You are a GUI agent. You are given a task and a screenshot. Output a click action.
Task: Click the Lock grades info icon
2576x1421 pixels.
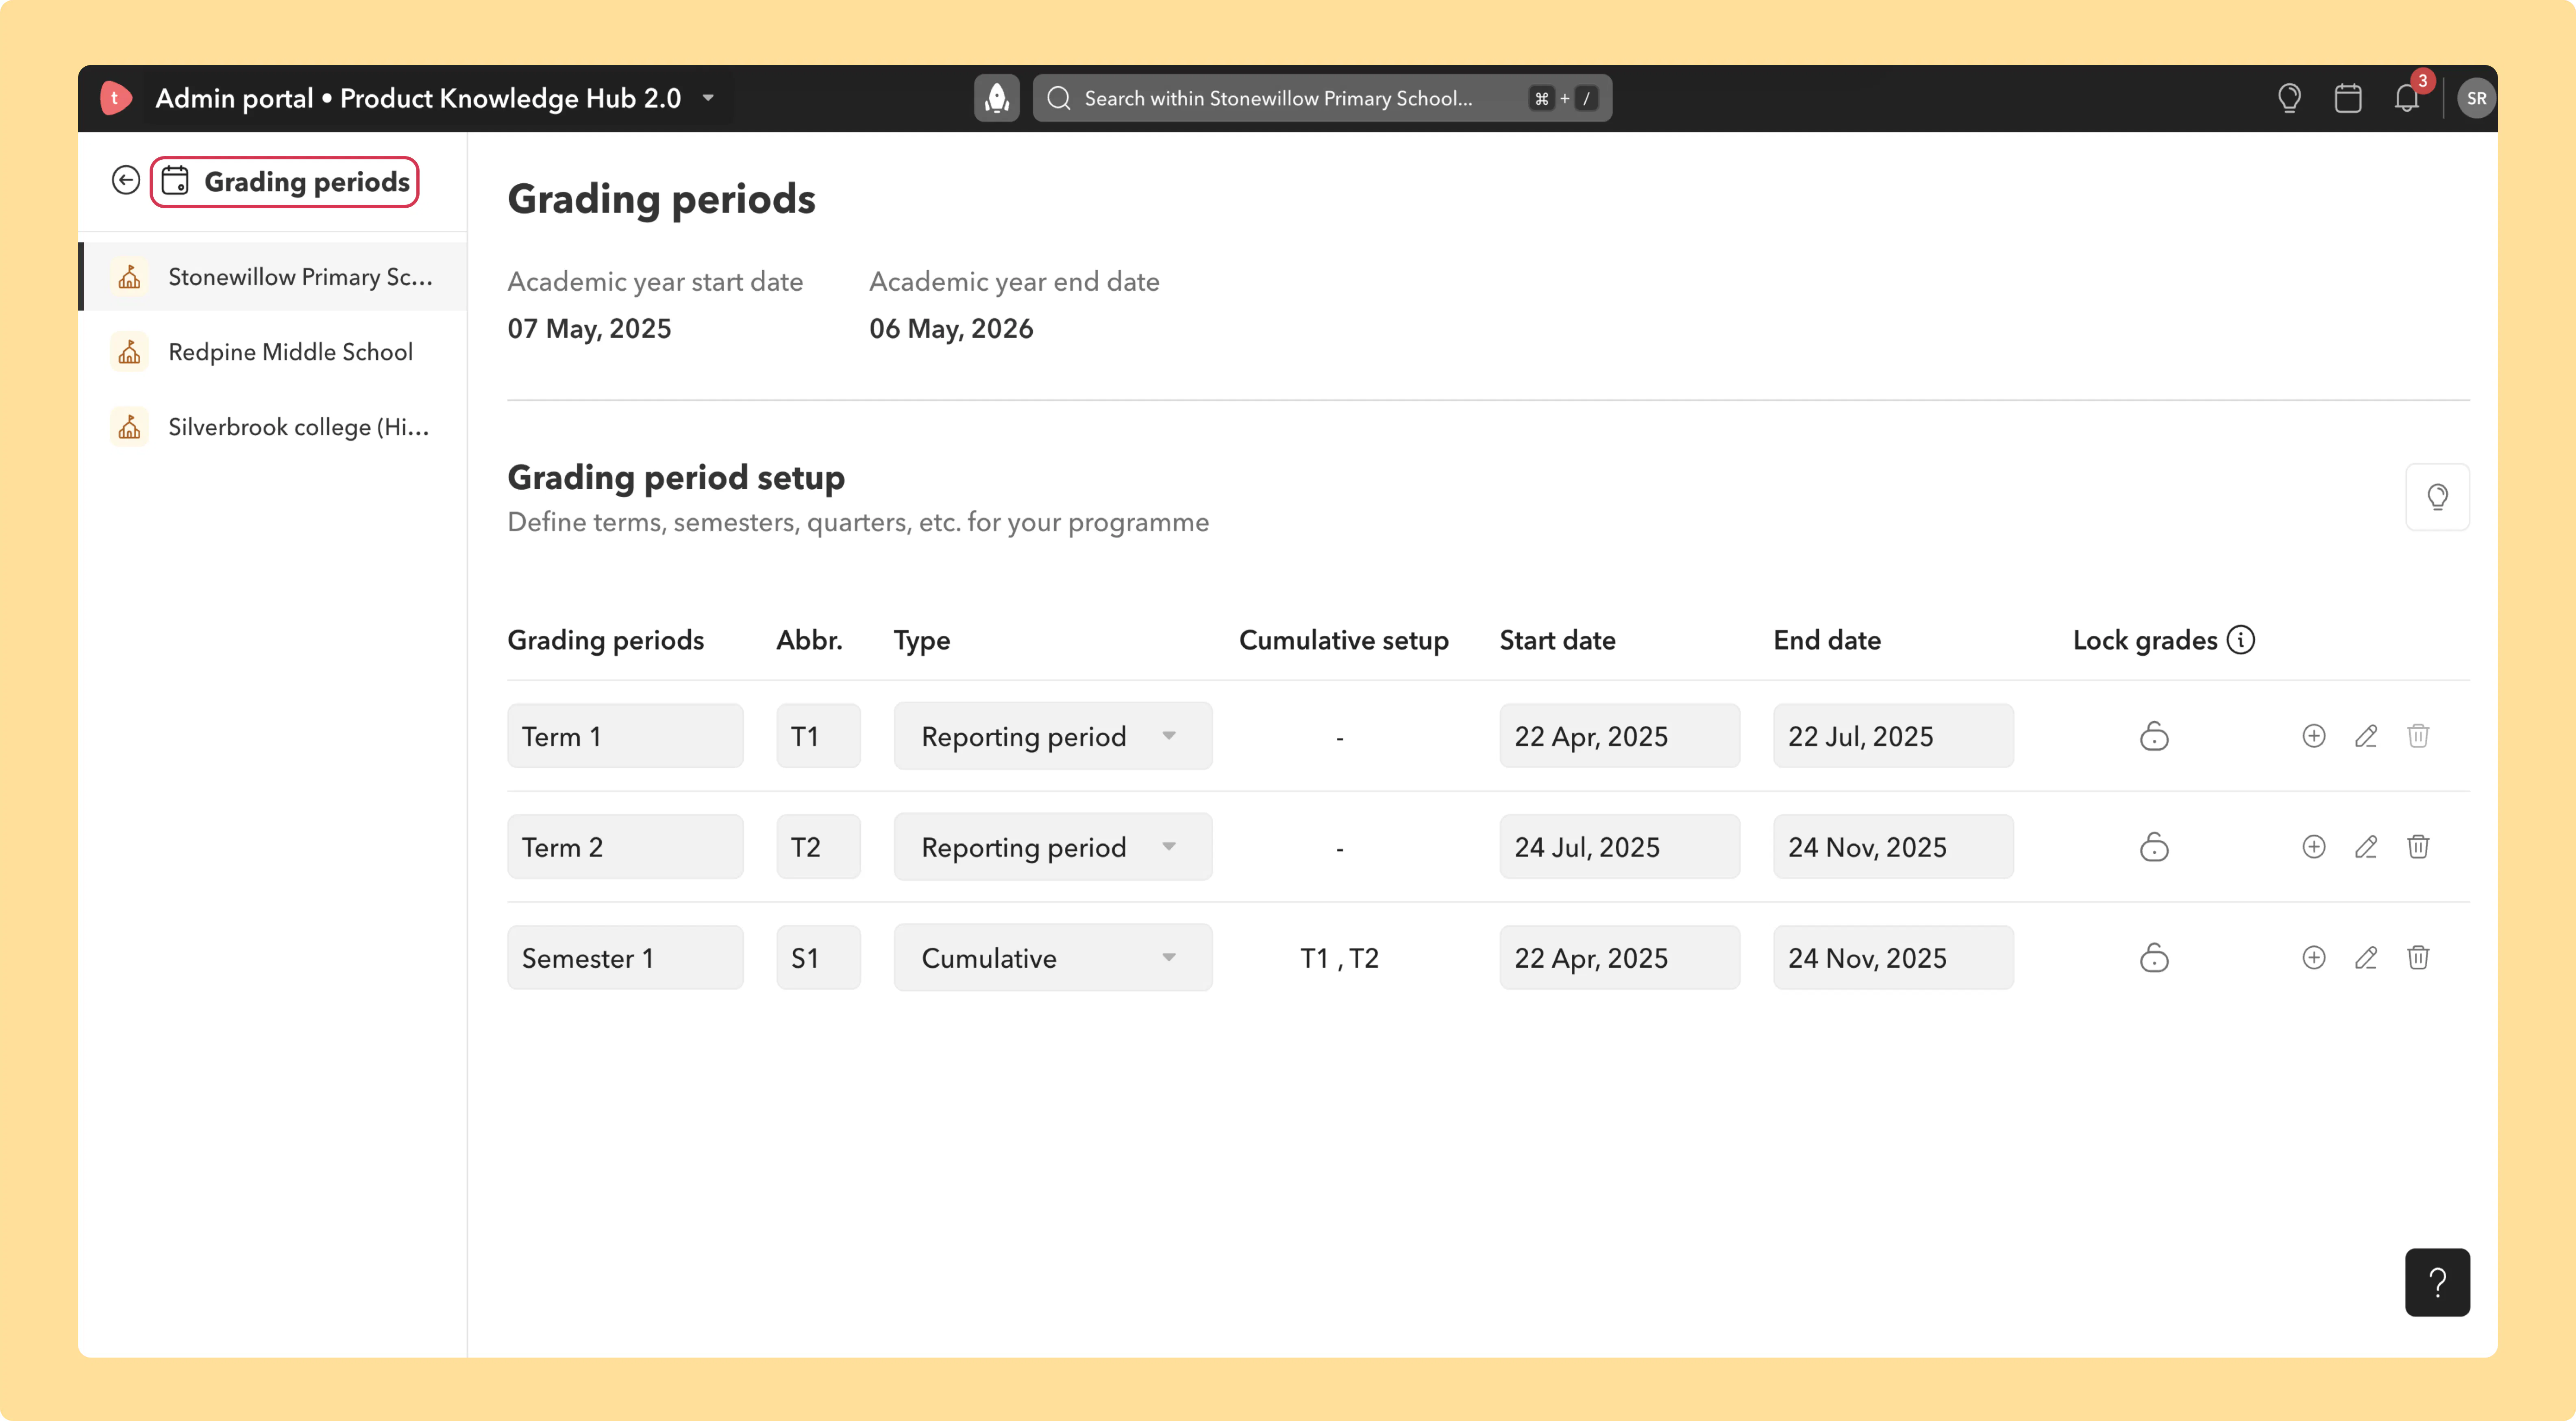pos(2241,640)
